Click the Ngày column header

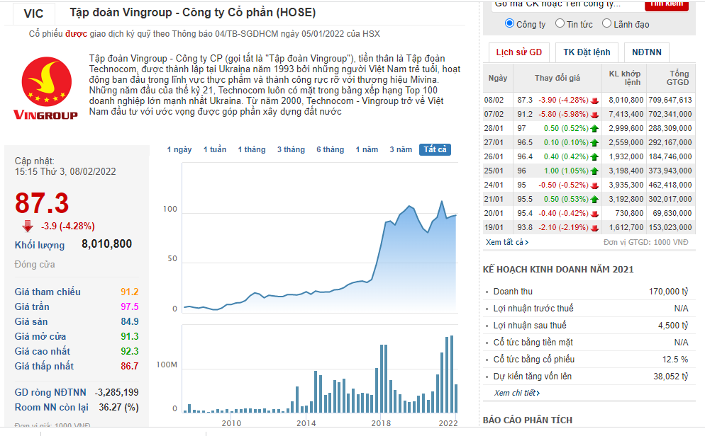[498, 78]
